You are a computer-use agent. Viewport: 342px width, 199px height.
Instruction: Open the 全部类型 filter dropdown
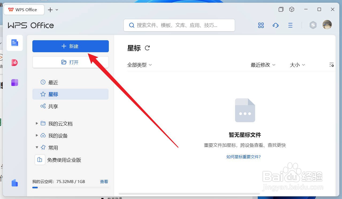pos(140,65)
